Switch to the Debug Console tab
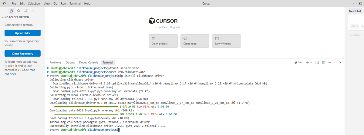 [x=89, y=62]
